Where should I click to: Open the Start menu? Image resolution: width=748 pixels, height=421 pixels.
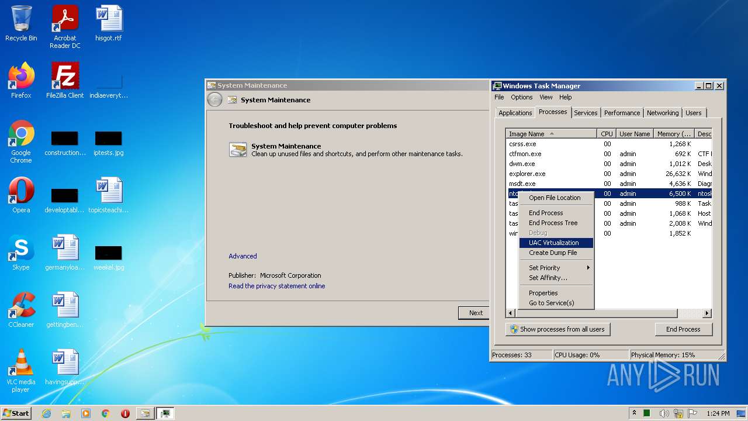click(x=16, y=413)
